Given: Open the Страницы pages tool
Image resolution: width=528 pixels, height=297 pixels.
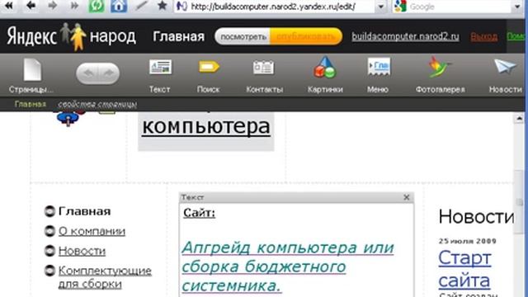Looking at the screenshot, I should tap(31, 75).
